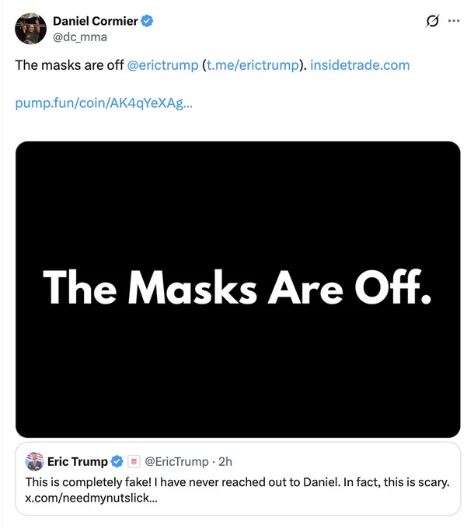Open Daniel Cormier's profile picture
The width and height of the screenshot is (467, 528).
click(x=30, y=29)
